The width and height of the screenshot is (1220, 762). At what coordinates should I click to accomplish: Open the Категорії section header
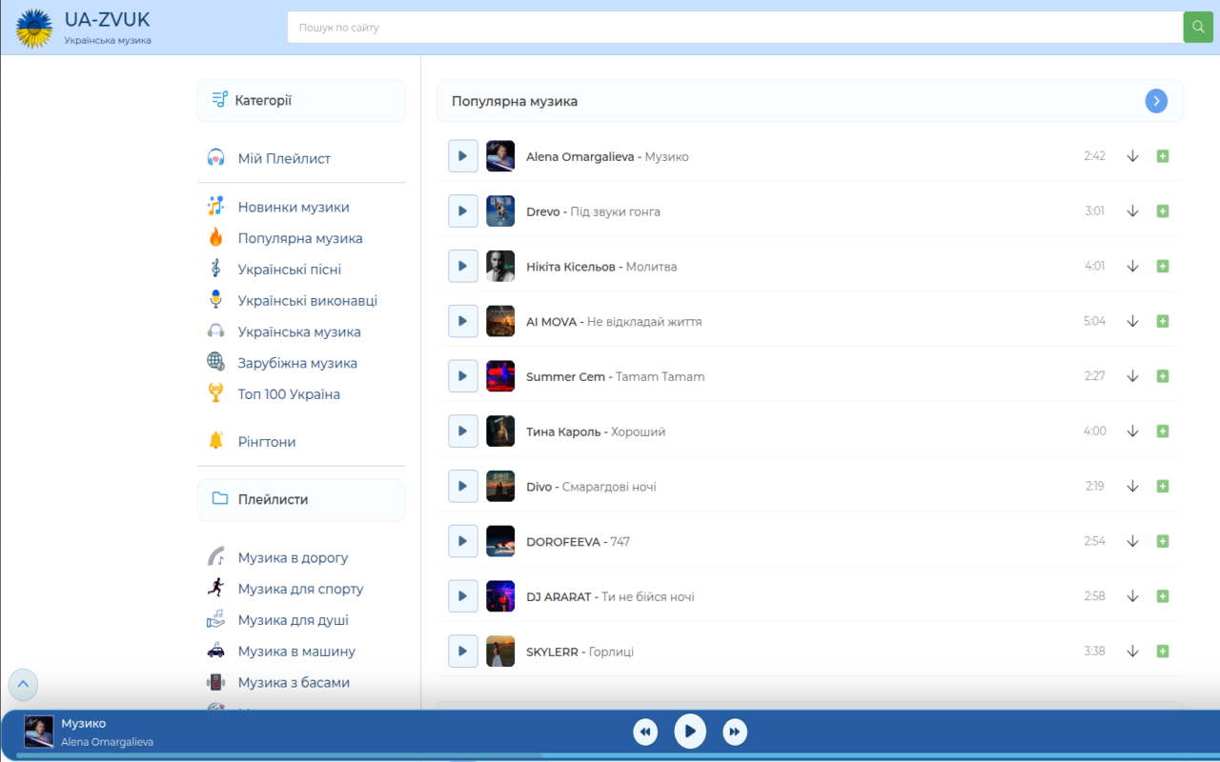pos(301,101)
